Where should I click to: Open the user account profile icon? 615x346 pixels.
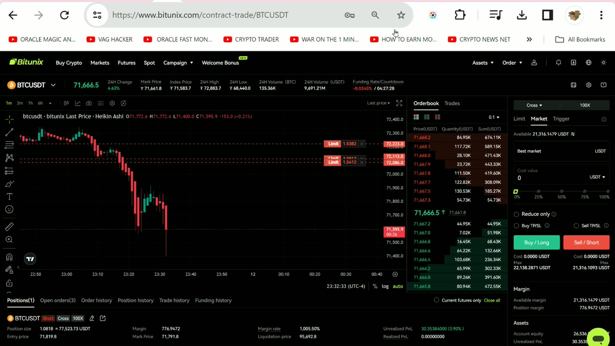[534, 62]
